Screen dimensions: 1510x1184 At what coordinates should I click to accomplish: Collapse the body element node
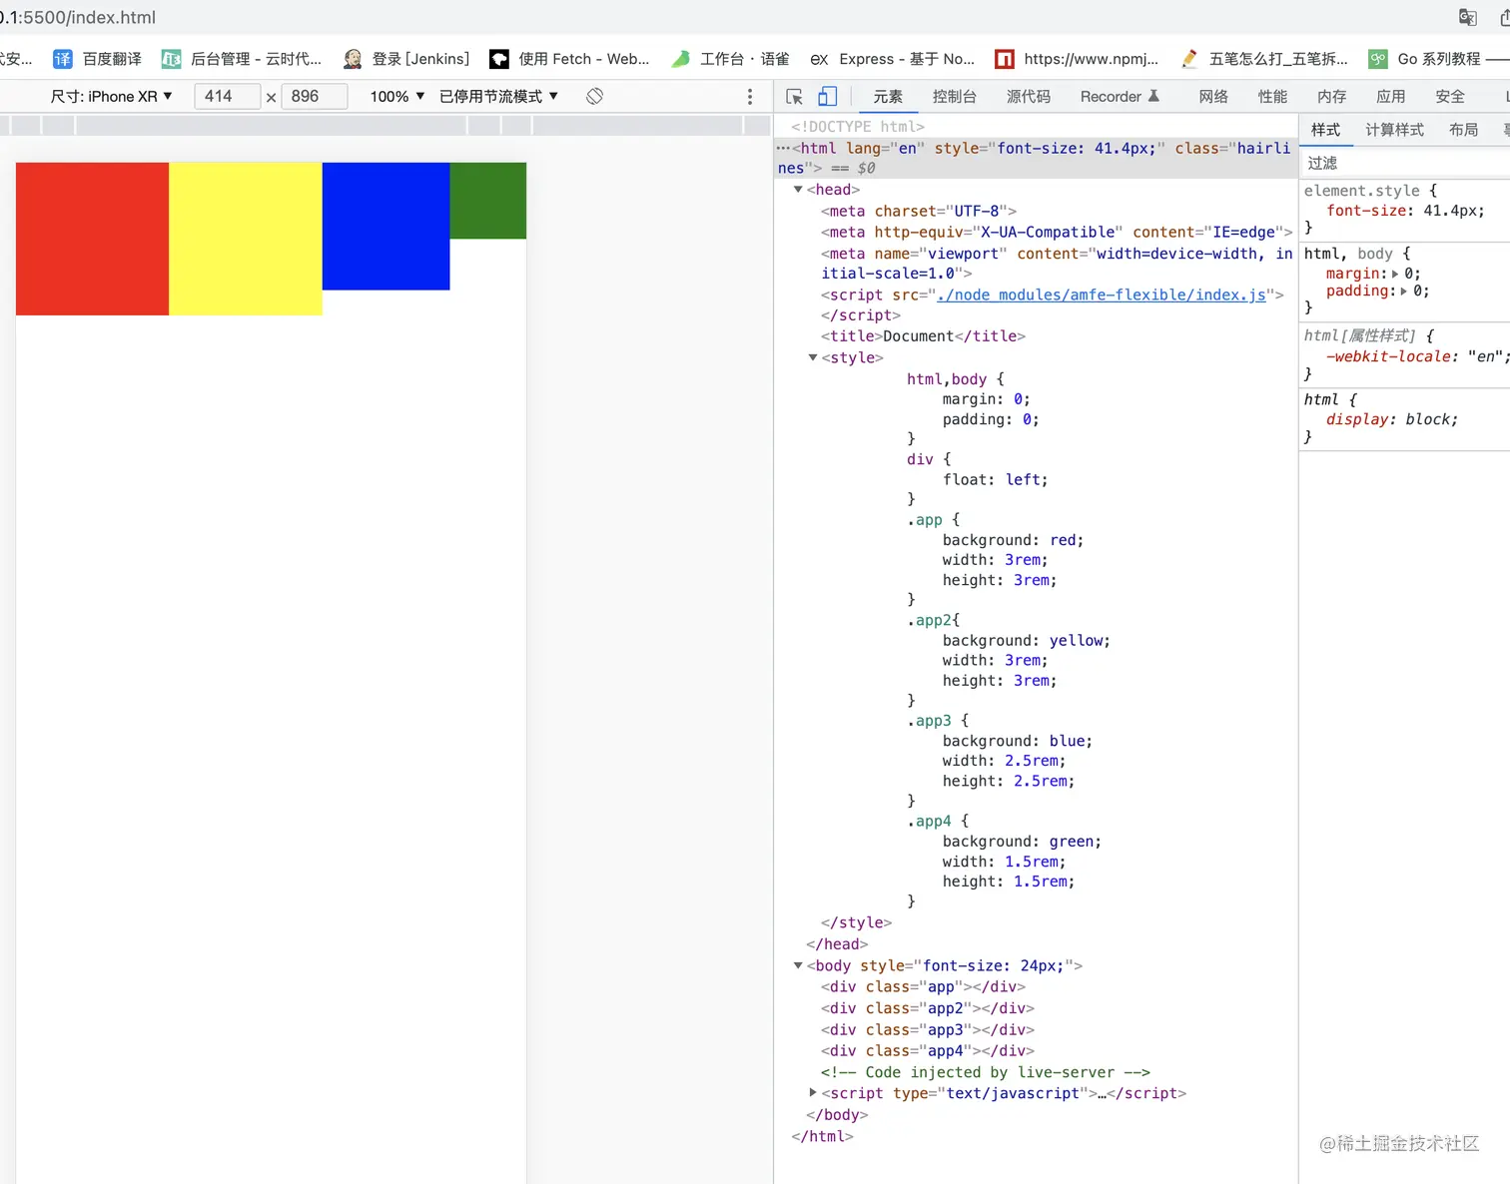[798, 965]
